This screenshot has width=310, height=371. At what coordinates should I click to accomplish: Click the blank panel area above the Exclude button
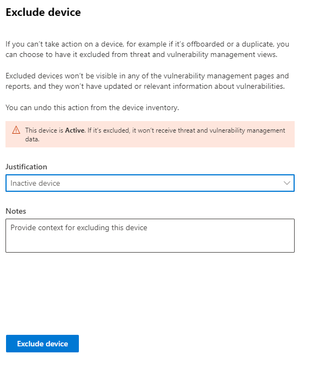pyautogui.click(x=150, y=293)
